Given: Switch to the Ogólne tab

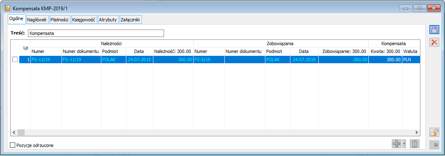Looking at the screenshot, I should coord(16,19).
